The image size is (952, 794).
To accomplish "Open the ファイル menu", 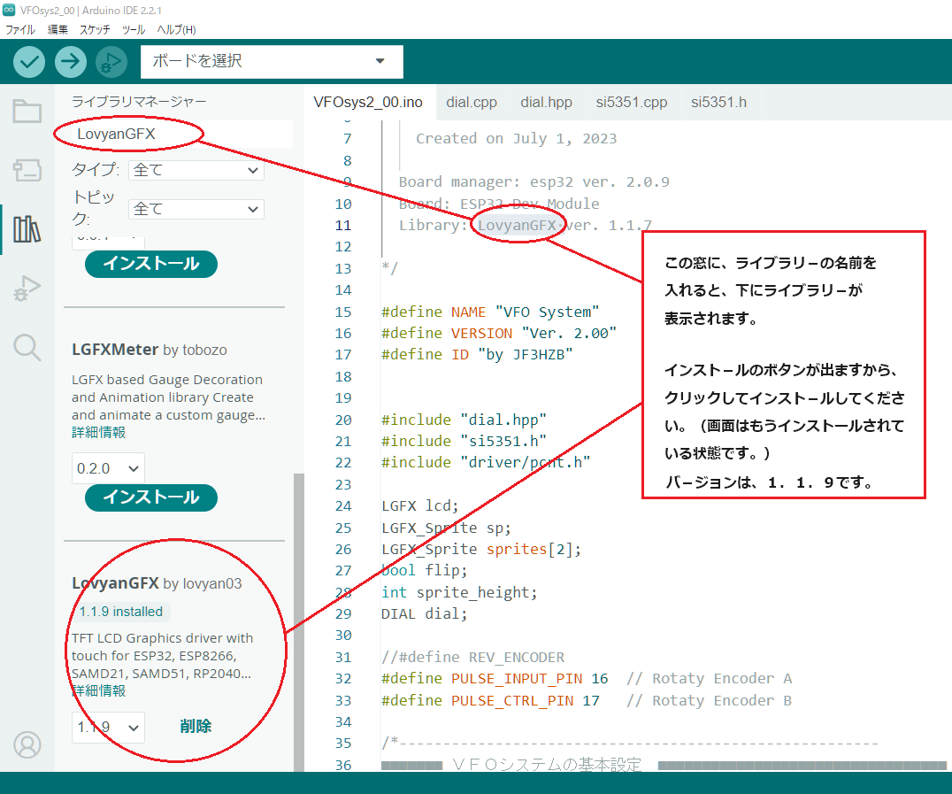I will [x=20, y=29].
